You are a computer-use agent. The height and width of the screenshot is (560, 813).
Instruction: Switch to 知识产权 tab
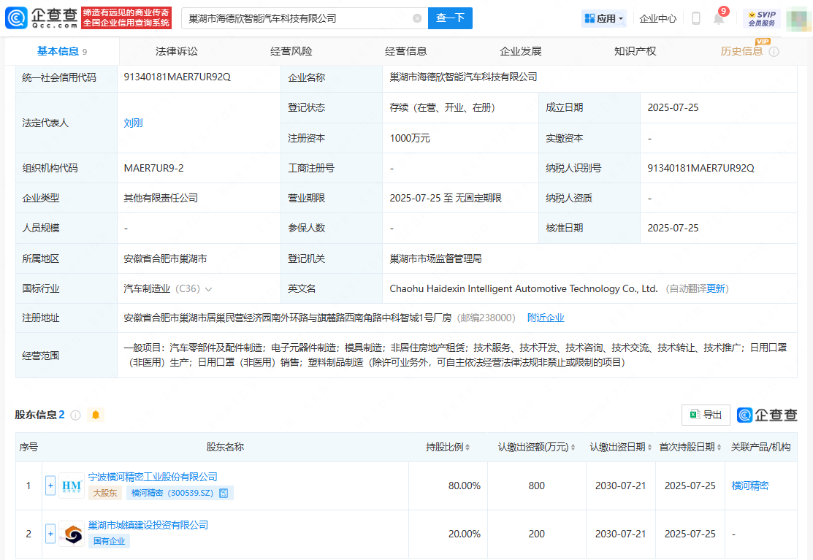point(635,51)
